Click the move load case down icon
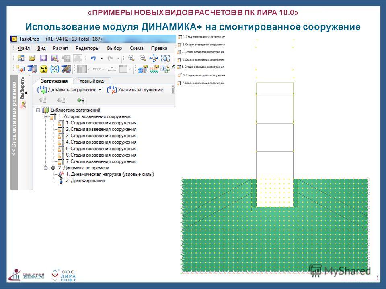 (x=61, y=100)
